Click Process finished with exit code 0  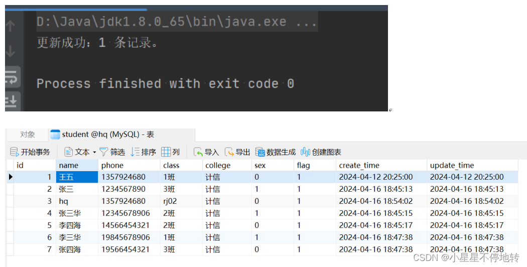[165, 83]
